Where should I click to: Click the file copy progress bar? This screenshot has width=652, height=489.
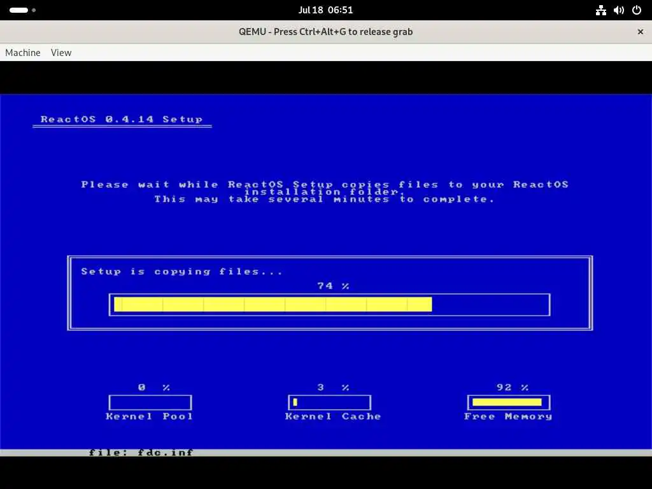[x=329, y=304]
